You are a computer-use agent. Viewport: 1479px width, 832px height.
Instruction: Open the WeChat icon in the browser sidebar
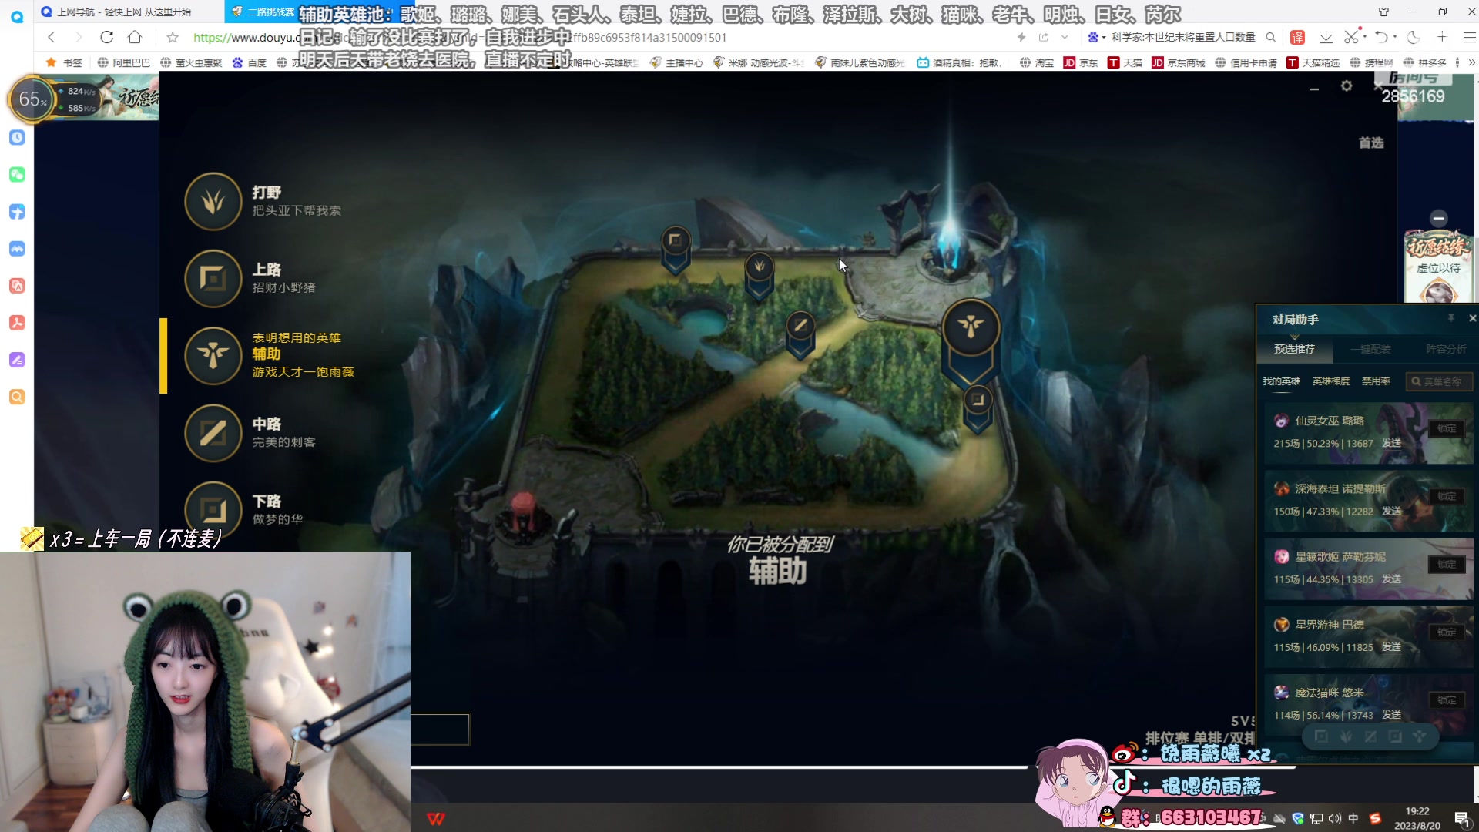click(x=17, y=174)
